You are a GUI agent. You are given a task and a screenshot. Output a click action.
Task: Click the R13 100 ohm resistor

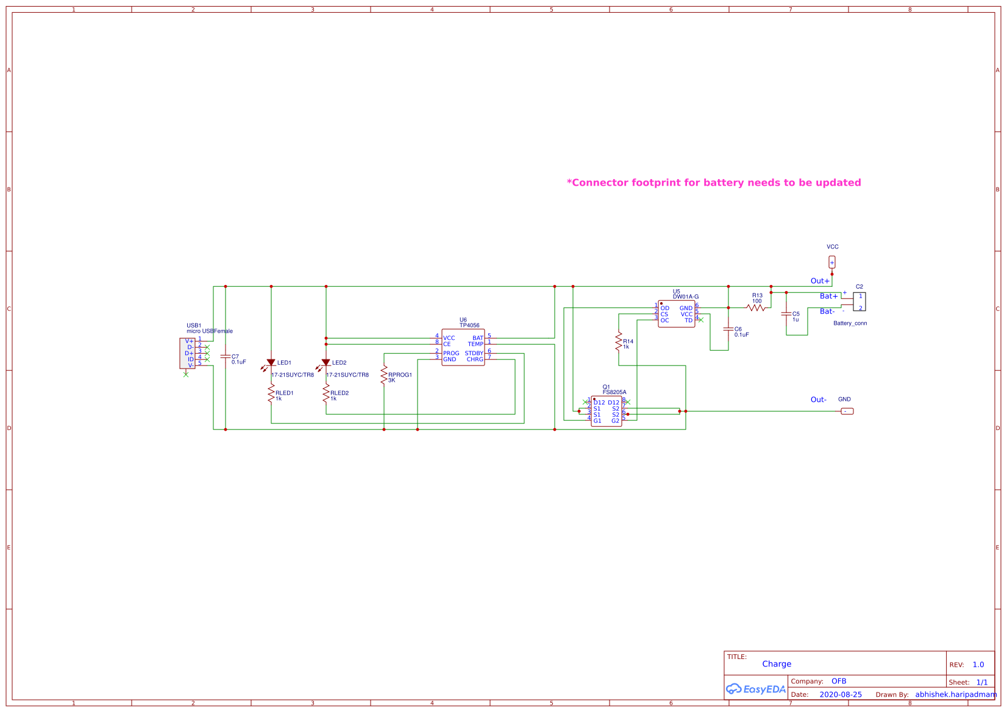coord(756,308)
